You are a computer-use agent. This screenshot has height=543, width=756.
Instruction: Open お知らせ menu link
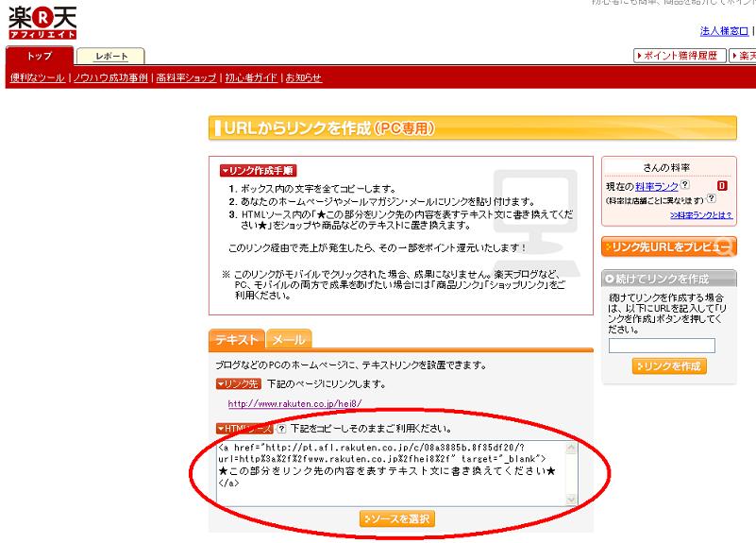(304, 77)
